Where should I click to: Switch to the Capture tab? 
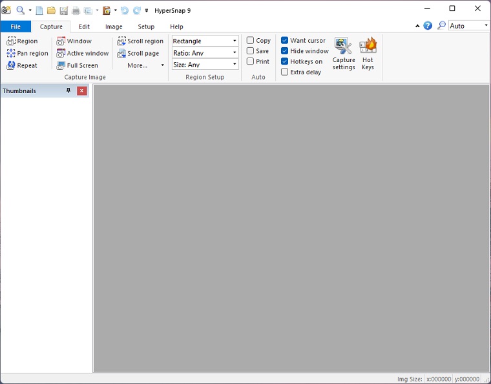(x=51, y=27)
